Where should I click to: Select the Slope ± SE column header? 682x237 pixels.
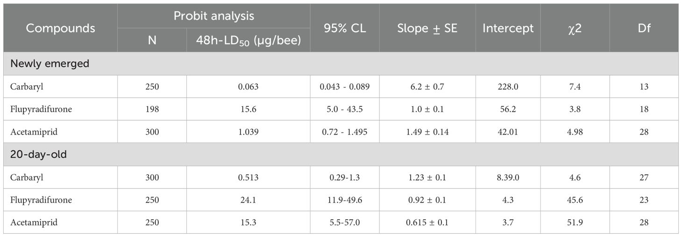click(x=427, y=28)
